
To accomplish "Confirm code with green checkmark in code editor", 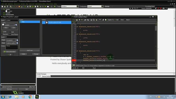I will tap(73, 20).
